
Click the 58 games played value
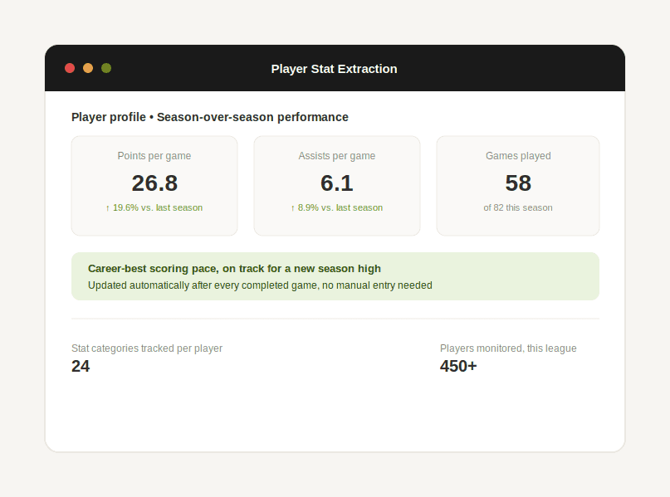point(518,183)
